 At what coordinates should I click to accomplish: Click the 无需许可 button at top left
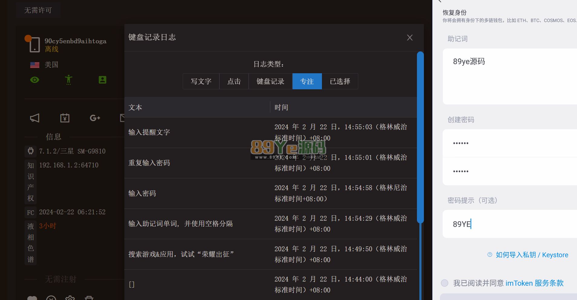click(x=38, y=10)
